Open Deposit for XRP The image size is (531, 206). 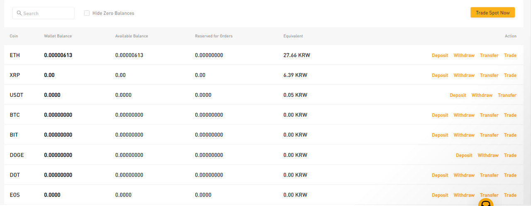tap(440, 75)
